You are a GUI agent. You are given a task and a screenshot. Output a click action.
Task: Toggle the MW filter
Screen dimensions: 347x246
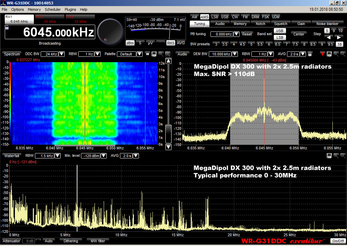click(97, 241)
